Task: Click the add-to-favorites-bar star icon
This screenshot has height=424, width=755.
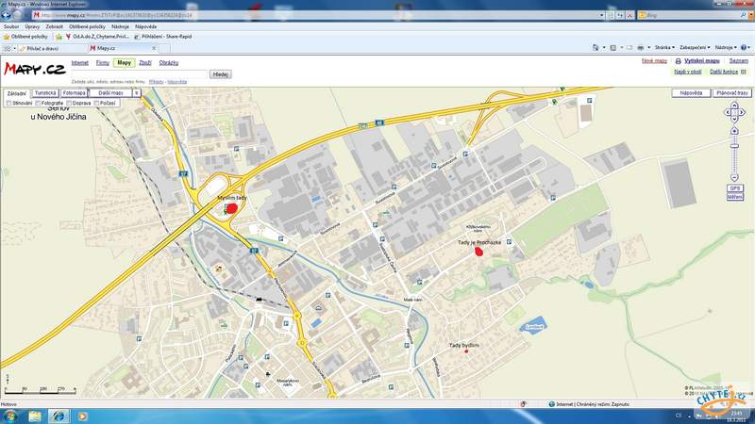Action: click(x=59, y=37)
